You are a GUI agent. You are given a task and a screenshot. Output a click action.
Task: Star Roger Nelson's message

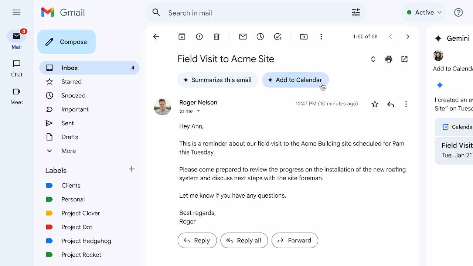pyautogui.click(x=375, y=104)
